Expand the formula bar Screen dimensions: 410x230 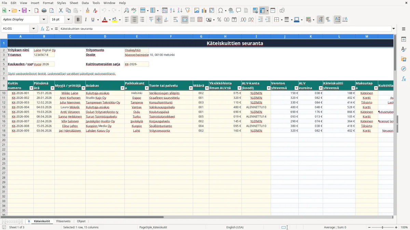coord(394,29)
